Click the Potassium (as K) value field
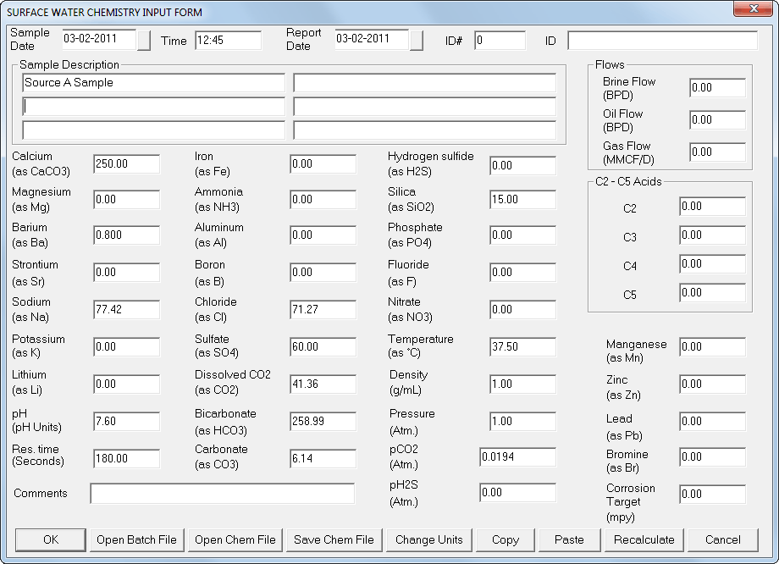This screenshot has width=779, height=564. (x=127, y=347)
